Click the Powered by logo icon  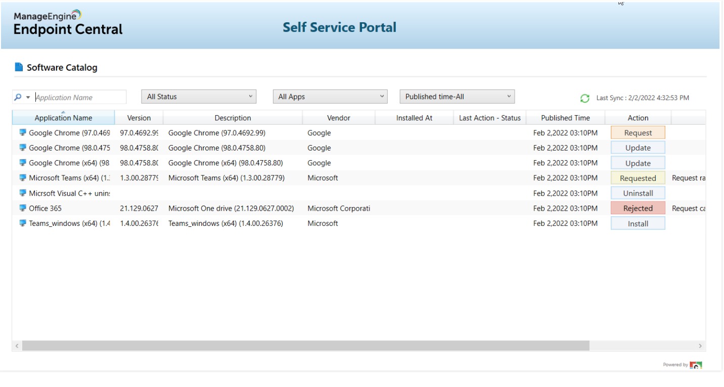[696, 365]
